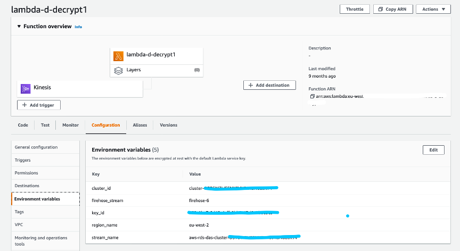The height and width of the screenshot is (251, 460).
Task: Click the key_id key cell
Action: (x=98, y=213)
